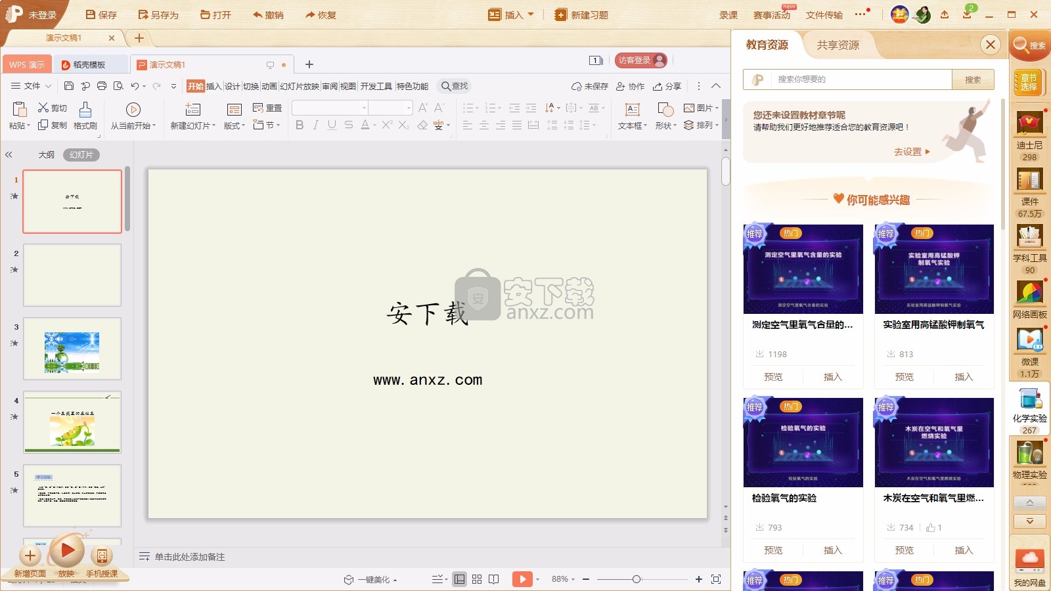
Task: Click 插入 under 测定空气里氧气含量 card
Action: (x=832, y=377)
